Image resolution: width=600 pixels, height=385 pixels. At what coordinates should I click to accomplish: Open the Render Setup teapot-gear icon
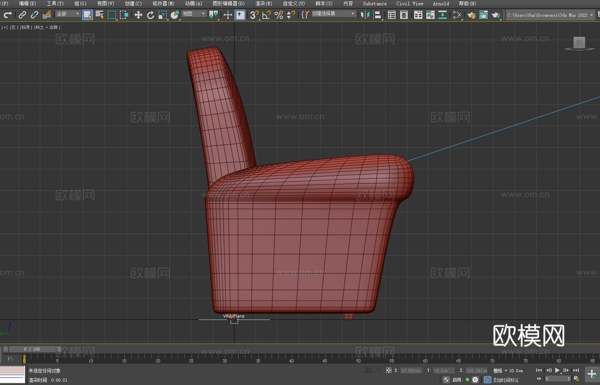[x=471, y=15]
